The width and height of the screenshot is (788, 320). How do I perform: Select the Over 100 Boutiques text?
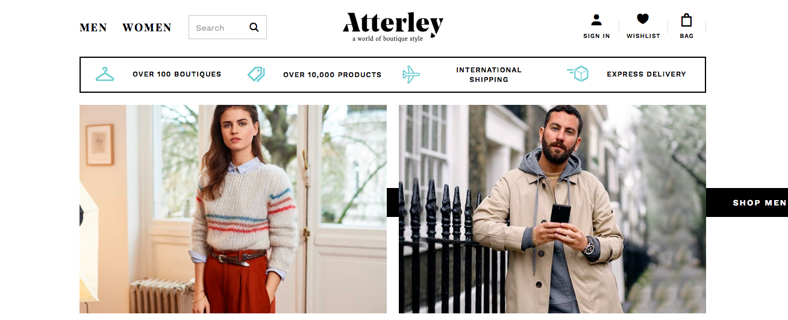click(x=177, y=74)
